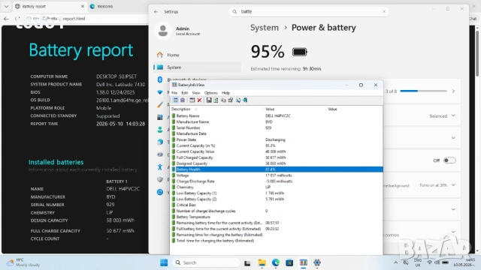The width and height of the screenshot is (481, 270).
Task: Click the '3 of 8' progress bar
Action: 423,91
